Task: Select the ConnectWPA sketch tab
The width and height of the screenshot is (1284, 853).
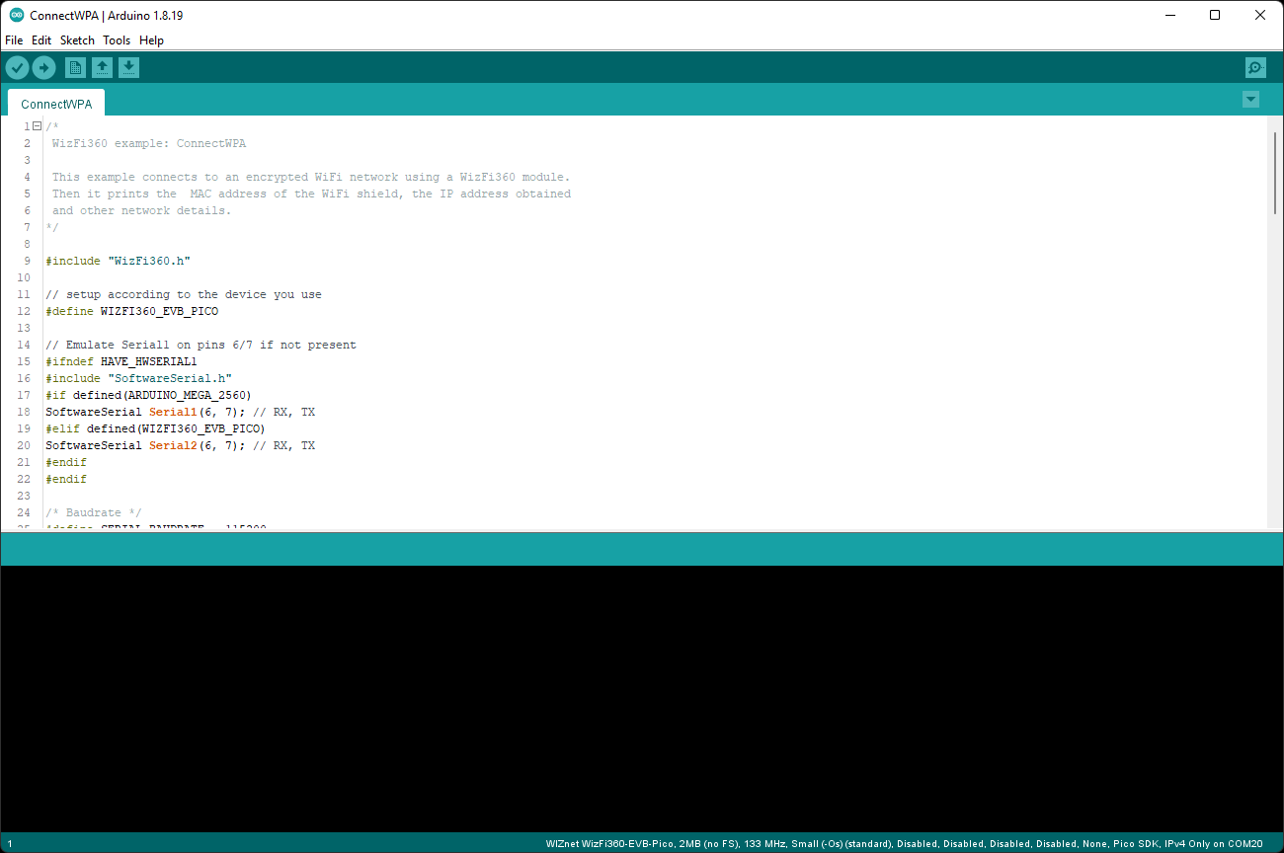Action: pos(56,103)
